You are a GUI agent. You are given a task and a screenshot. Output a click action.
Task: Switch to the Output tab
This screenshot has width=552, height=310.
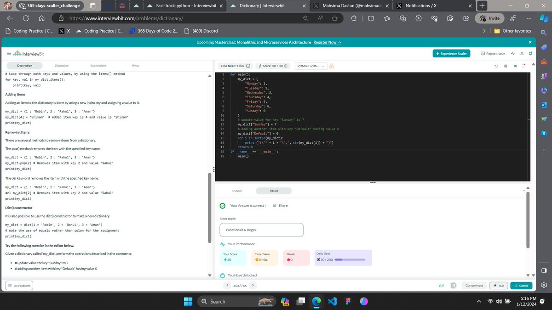pos(237,191)
